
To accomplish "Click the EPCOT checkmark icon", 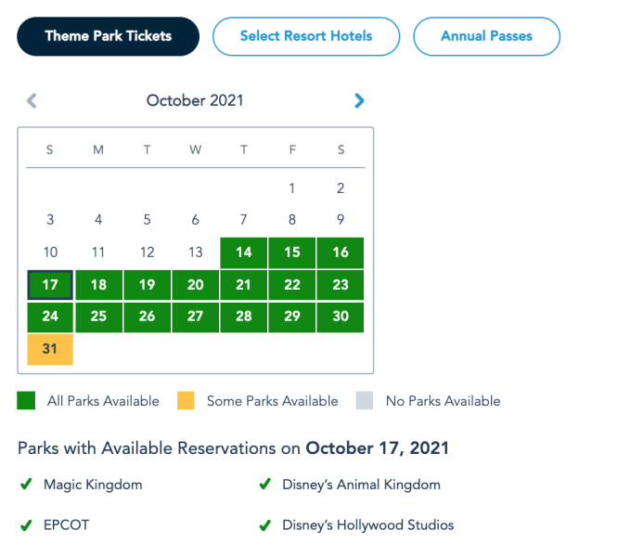I will [x=25, y=525].
